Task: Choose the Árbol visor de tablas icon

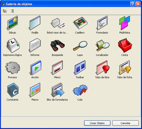Action: (58, 23)
